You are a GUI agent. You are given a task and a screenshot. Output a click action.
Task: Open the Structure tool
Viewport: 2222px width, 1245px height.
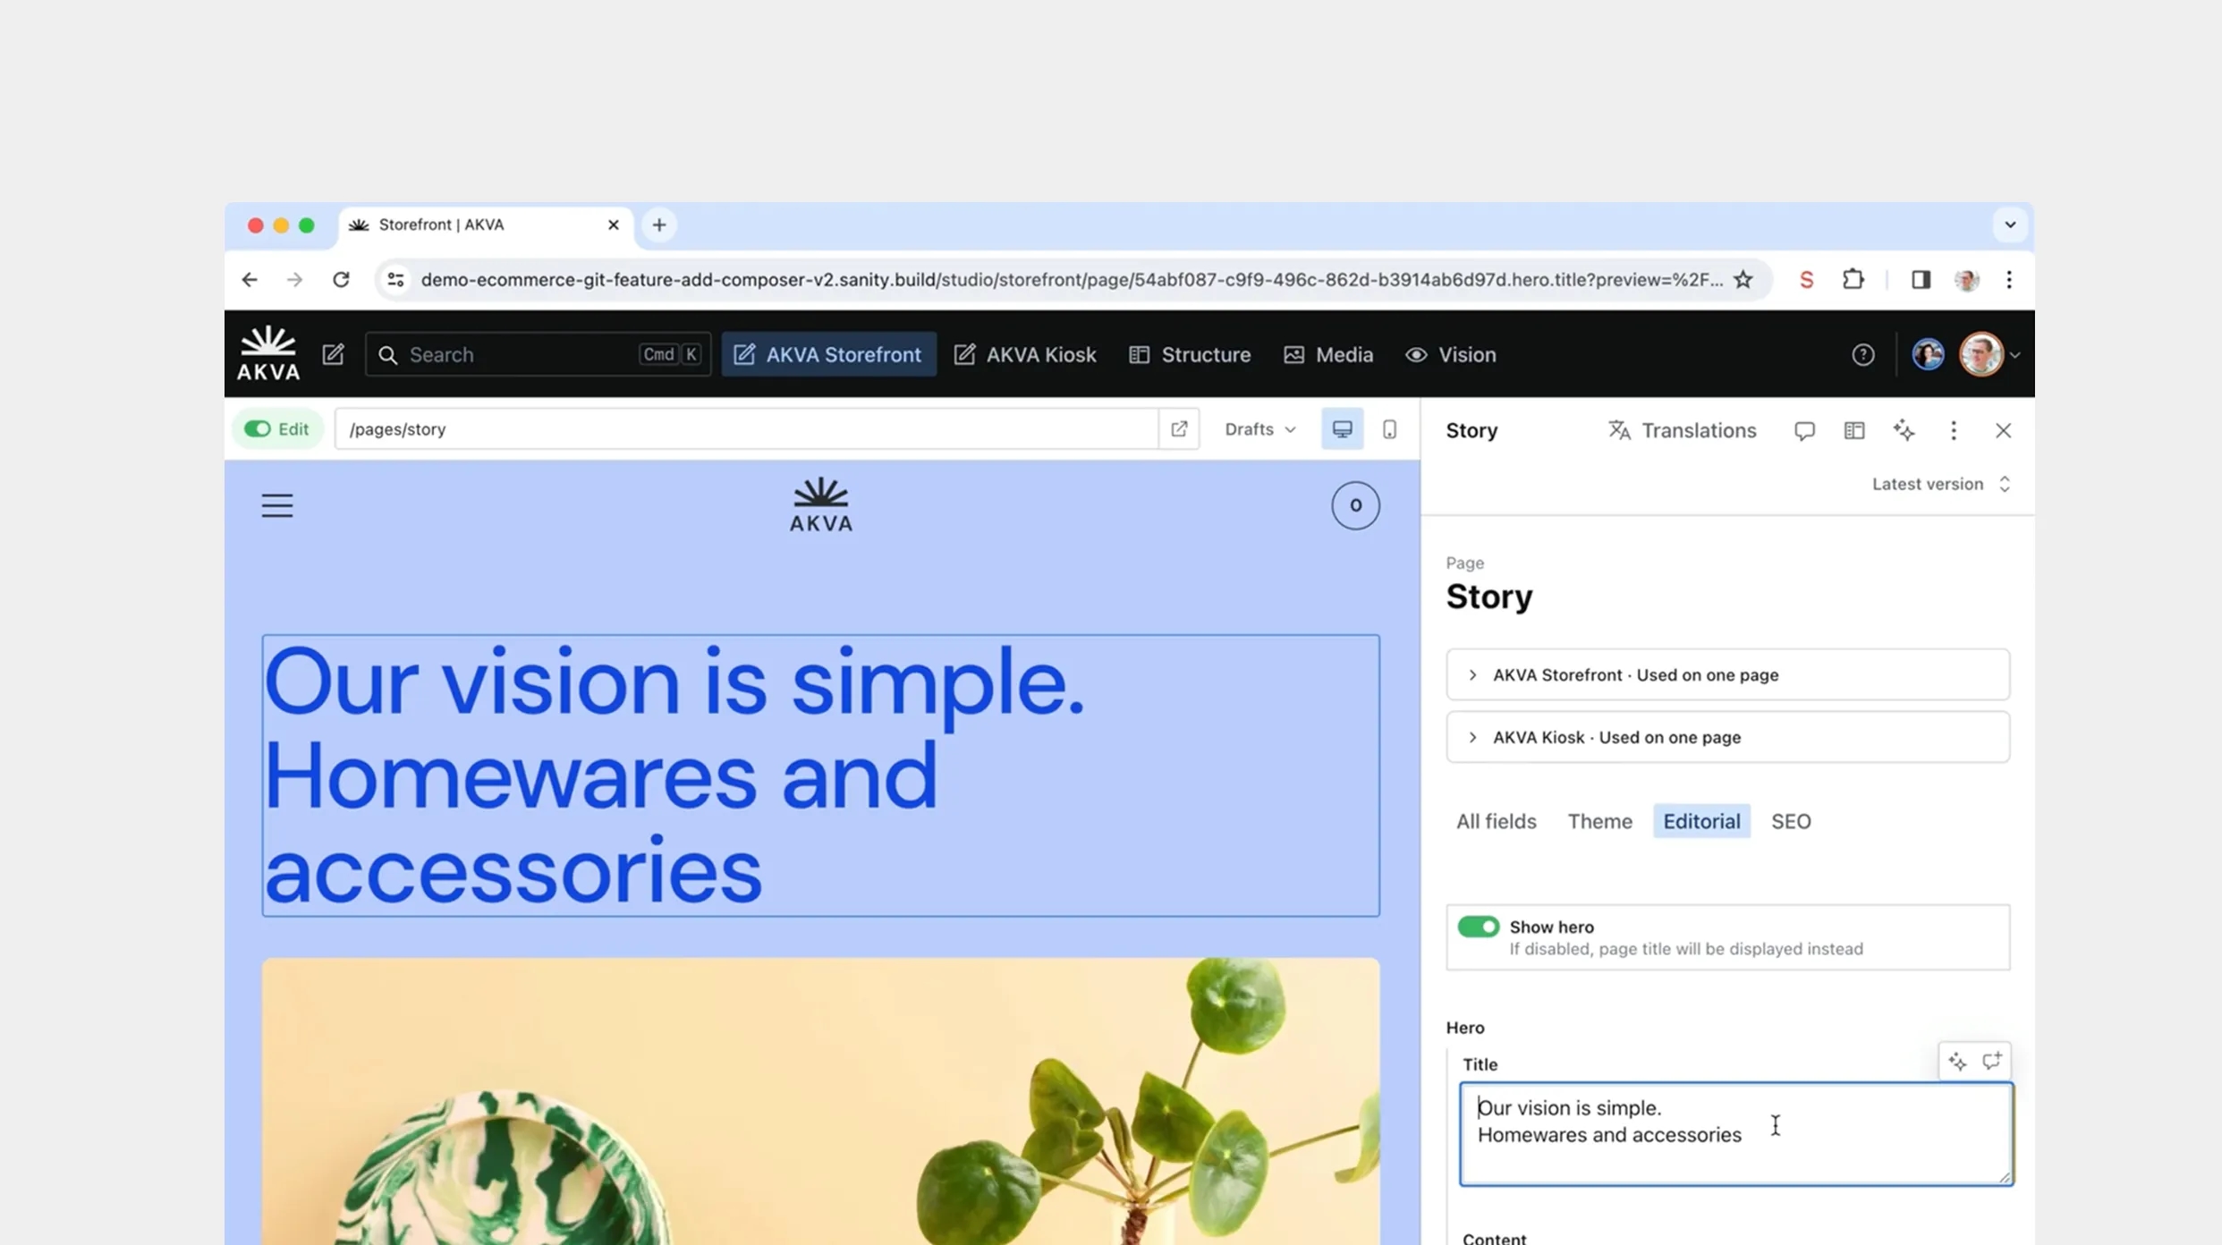[1190, 354]
